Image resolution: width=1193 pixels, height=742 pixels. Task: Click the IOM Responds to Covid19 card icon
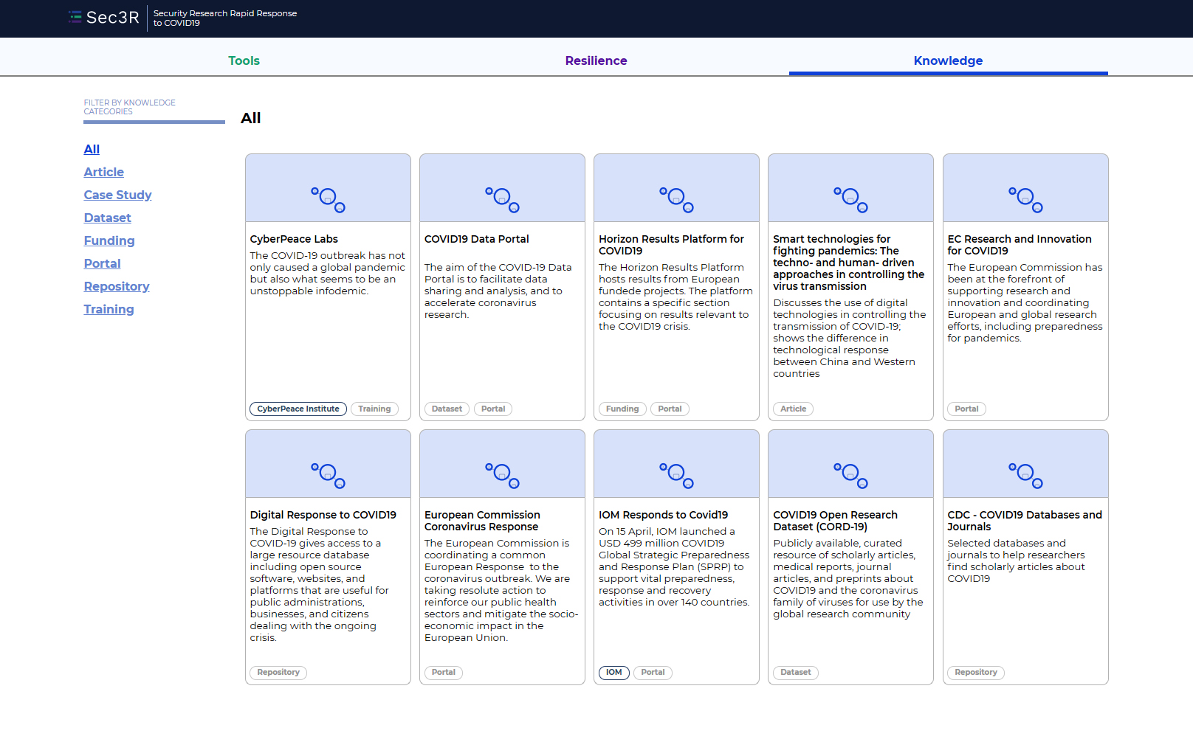(676, 475)
